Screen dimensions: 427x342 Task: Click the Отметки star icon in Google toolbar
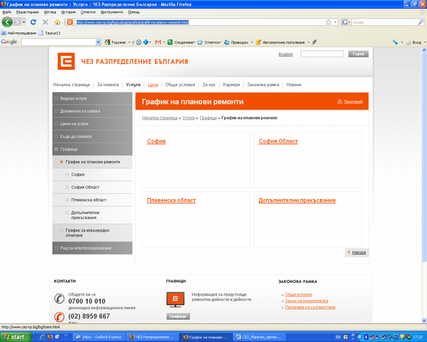[x=200, y=42]
